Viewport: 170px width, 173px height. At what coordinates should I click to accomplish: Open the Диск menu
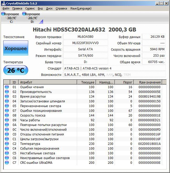tap(49, 8)
